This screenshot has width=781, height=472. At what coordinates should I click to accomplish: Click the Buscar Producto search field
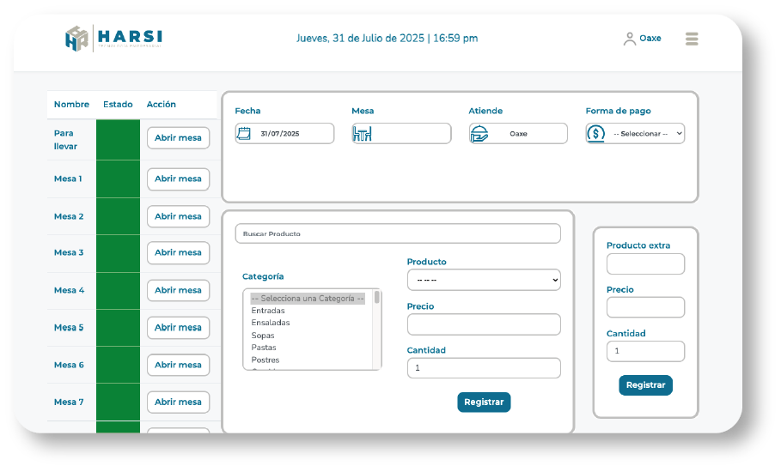click(x=398, y=233)
